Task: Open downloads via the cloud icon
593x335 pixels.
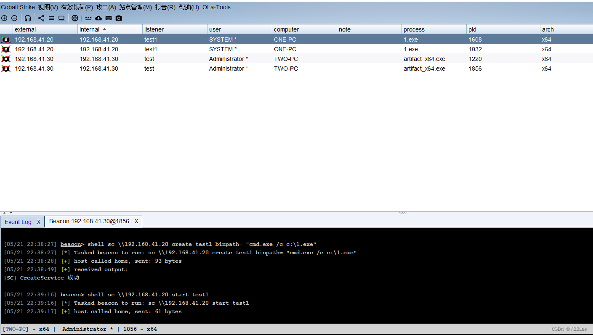Action: coord(98,18)
